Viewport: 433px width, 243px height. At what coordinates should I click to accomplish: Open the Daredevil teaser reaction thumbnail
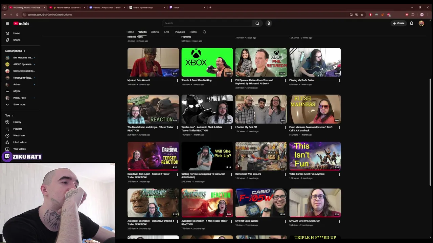pos(153,156)
